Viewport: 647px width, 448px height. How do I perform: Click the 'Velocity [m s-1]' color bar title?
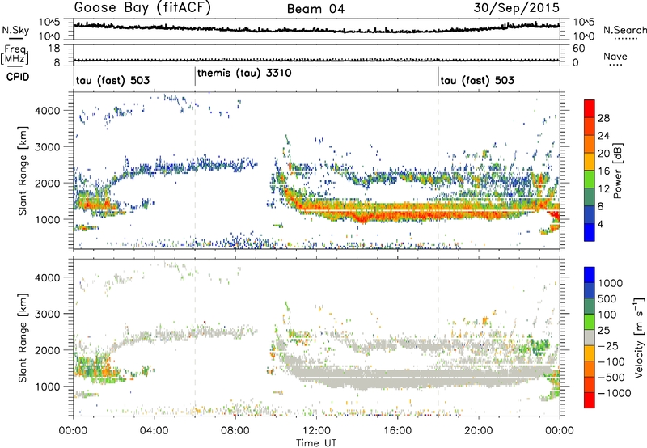(639, 337)
